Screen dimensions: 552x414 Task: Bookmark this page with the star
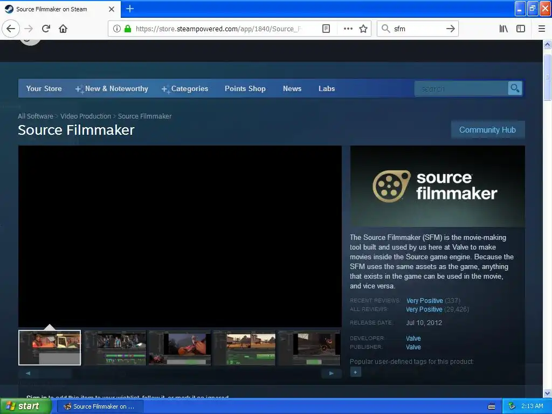pyautogui.click(x=363, y=29)
